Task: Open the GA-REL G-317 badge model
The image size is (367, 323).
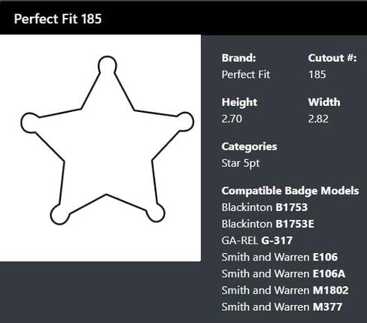Action: click(x=257, y=240)
